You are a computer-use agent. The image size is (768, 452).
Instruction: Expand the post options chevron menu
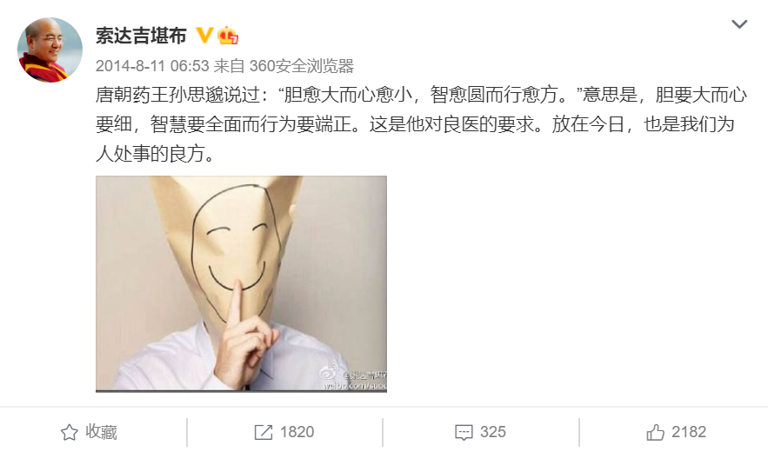click(x=738, y=24)
